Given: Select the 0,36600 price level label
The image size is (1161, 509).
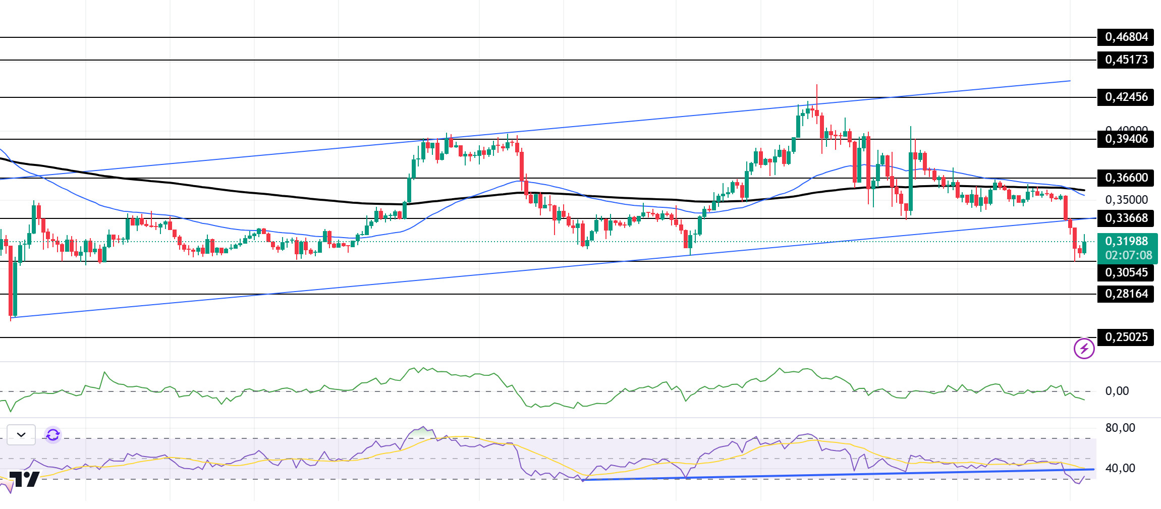Looking at the screenshot, I should [x=1126, y=178].
